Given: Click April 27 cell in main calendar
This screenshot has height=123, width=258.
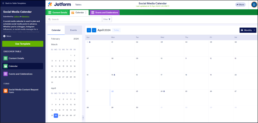Looking at the screenshot, I should coord(246,98).
